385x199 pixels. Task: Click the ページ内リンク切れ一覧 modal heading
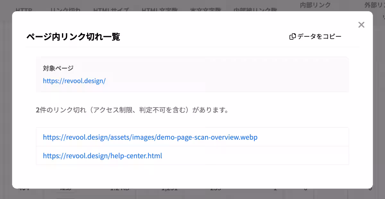tap(73, 37)
